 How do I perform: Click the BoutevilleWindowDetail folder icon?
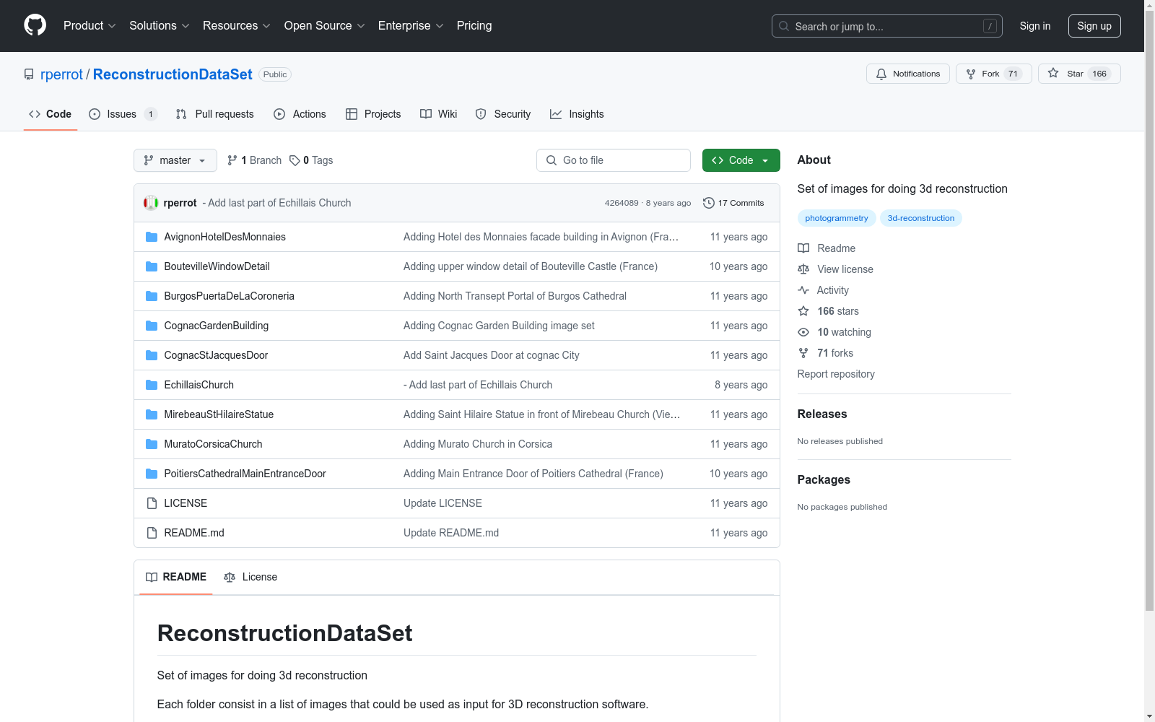tap(152, 266)
